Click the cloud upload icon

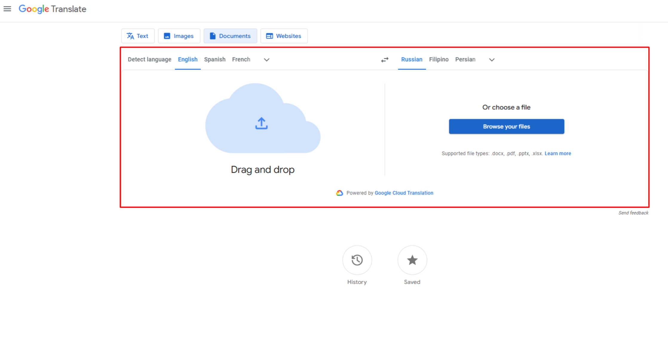click(261, 123)
